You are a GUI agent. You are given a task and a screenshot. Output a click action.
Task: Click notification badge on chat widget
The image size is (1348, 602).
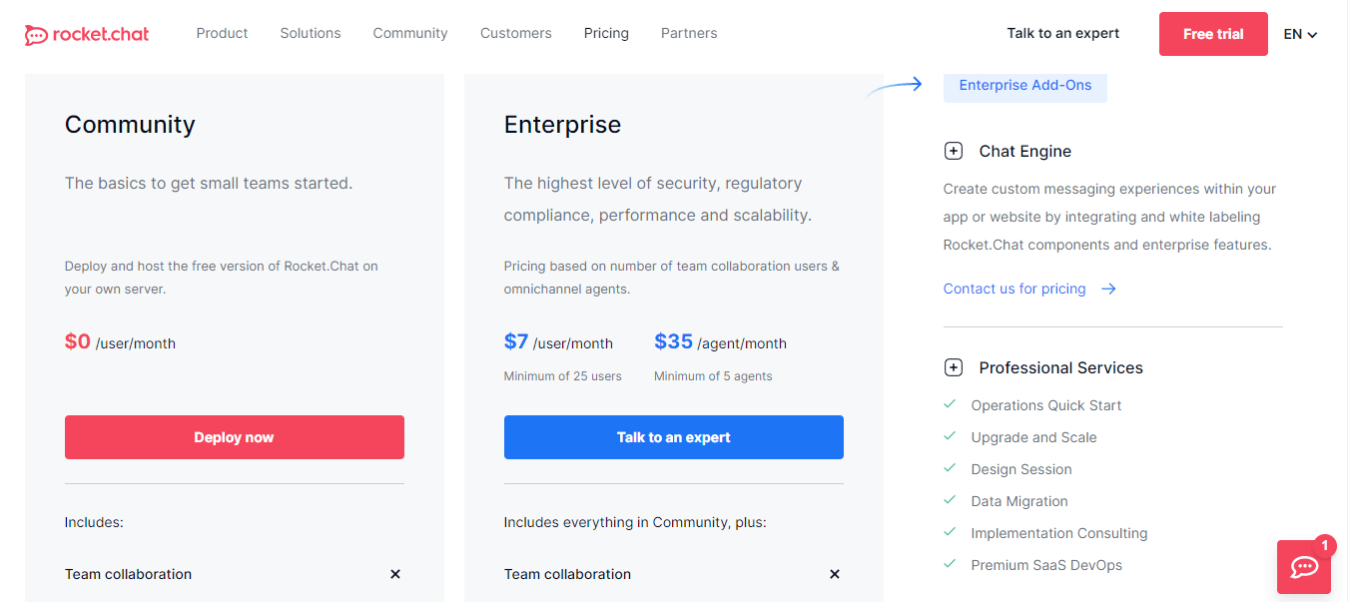[1325, 545]
